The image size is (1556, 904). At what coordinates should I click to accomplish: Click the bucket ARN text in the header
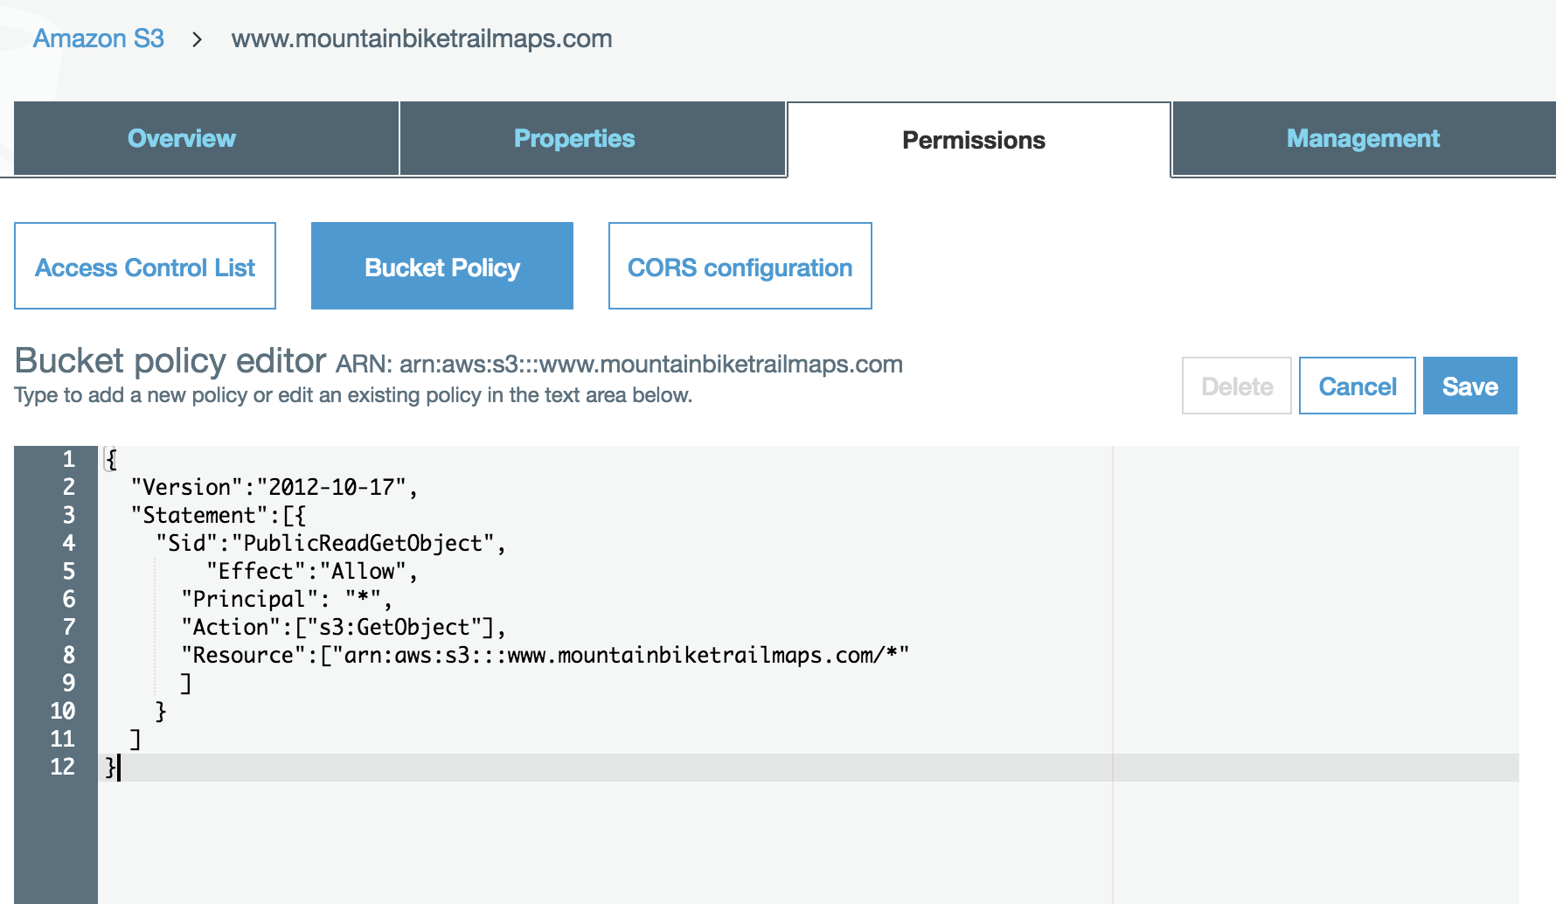[619, 364]
